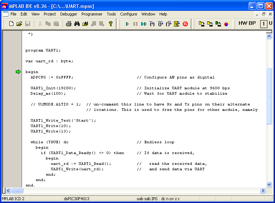The width and height of the screenshot is (275, 203).
Task: Open Breakpoints with the red B icon
Action: coord(185,24)
